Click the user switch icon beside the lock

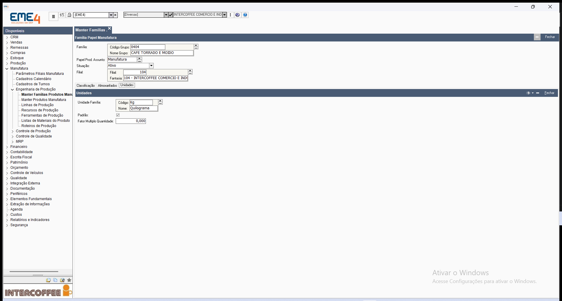62,15
